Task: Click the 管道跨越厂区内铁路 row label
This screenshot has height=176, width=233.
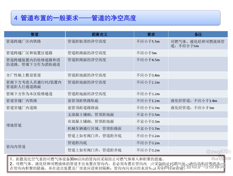Action: pyautogui.click(x=24, y=41)
